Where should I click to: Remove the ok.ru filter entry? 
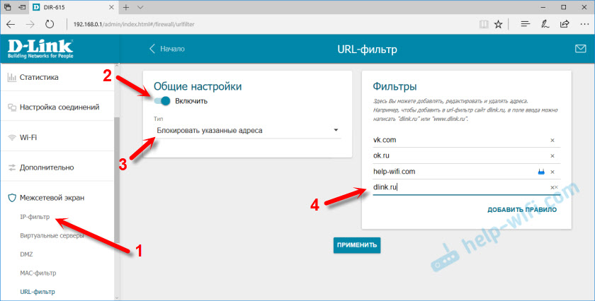552,156
